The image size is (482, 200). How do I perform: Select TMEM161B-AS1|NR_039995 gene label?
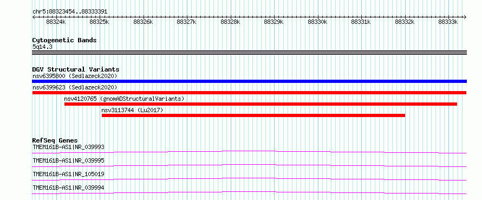(68, 160)
